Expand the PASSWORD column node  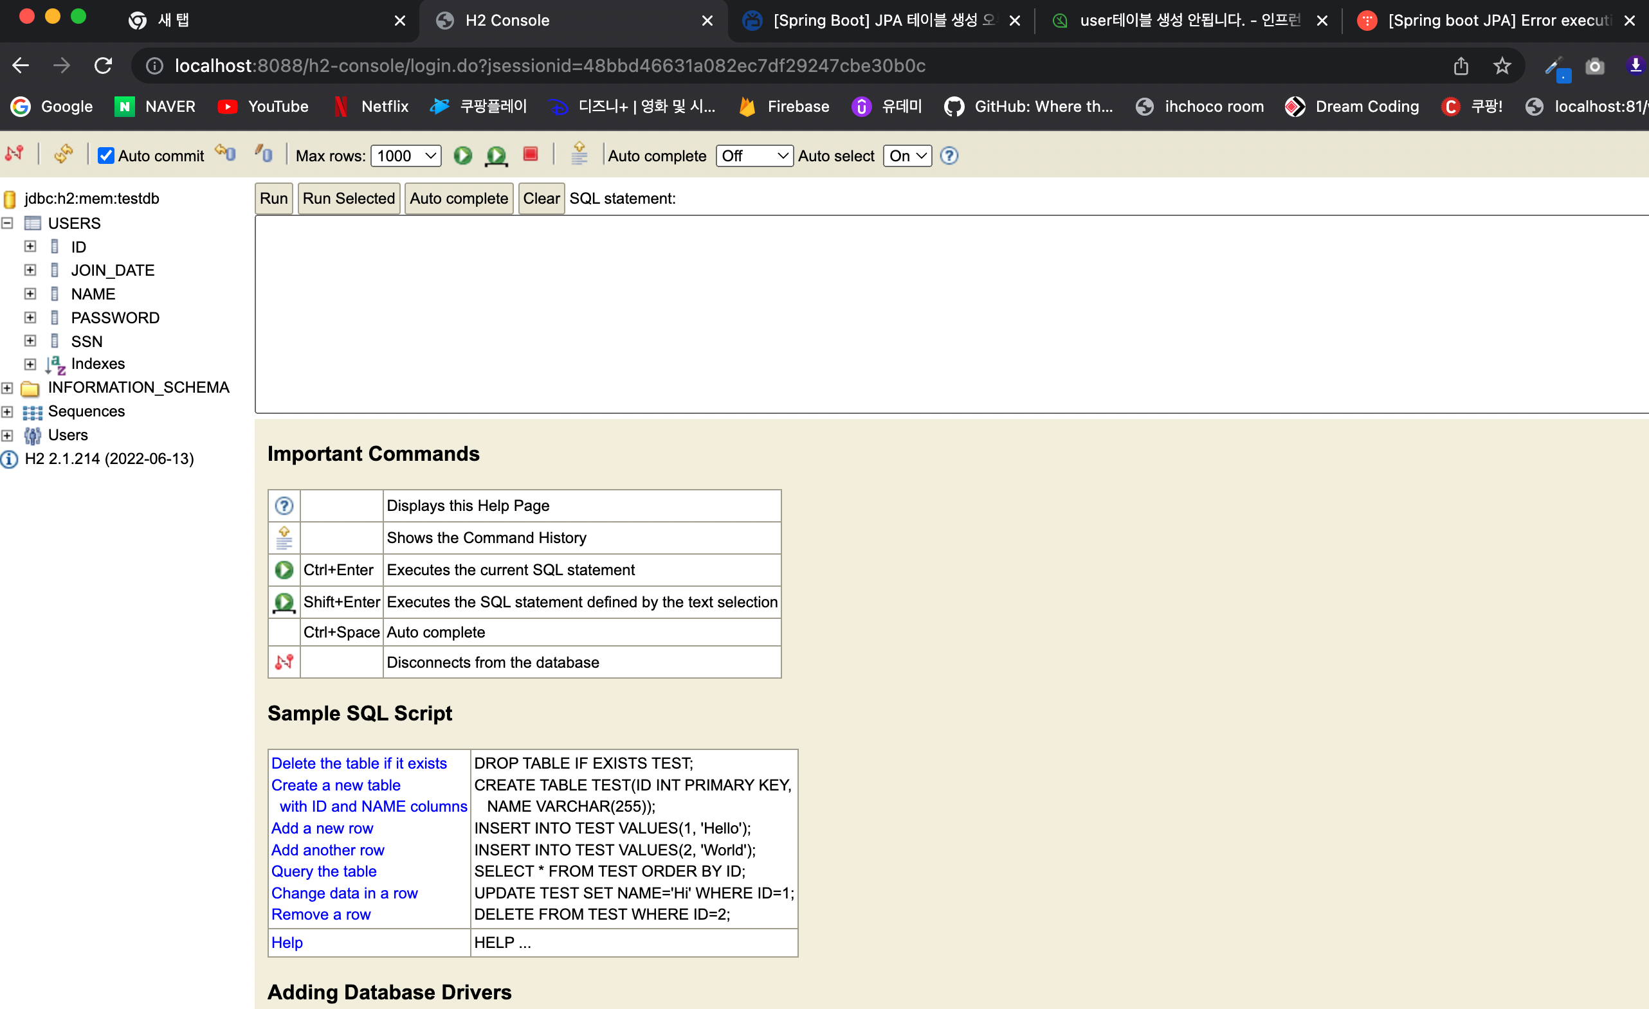[30, 317]
